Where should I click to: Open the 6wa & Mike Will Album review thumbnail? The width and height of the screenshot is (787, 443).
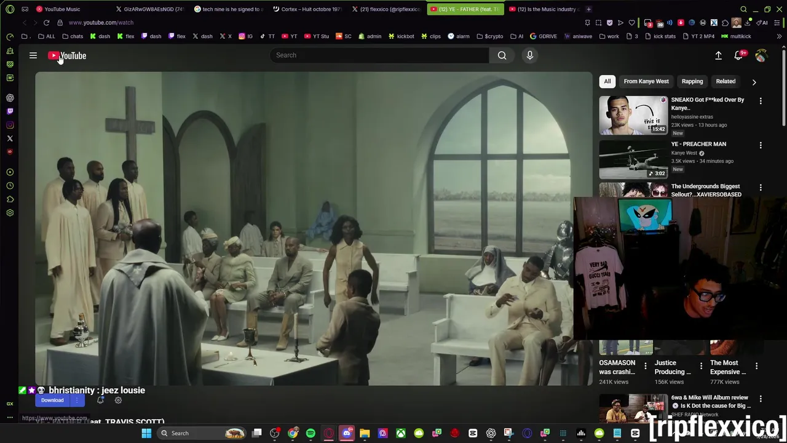[x=633, y=409]
